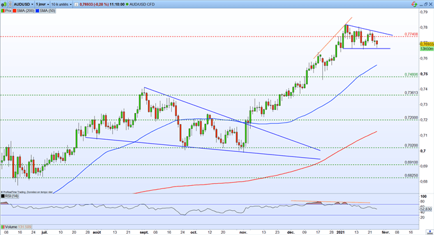Image resolution: width=434 pixels, height=235 pixels.
Task: Click the red-green refresh arrows icon
Action: point(414,4)
